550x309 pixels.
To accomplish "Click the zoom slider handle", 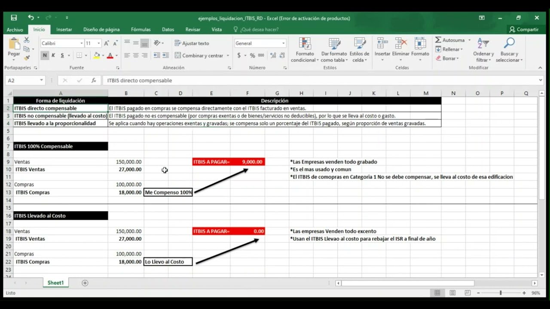I will pos(500,293).
